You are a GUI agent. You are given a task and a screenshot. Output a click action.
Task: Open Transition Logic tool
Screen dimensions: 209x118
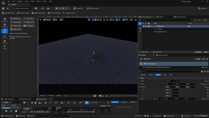(69, 13)
